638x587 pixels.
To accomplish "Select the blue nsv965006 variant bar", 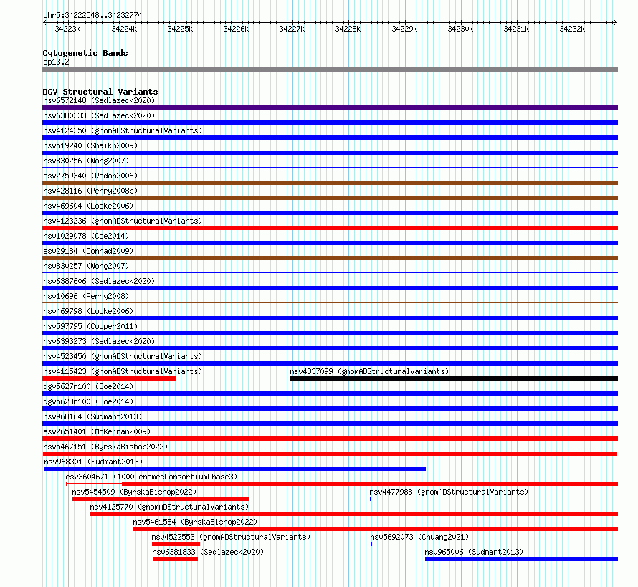I will point(522,559).
